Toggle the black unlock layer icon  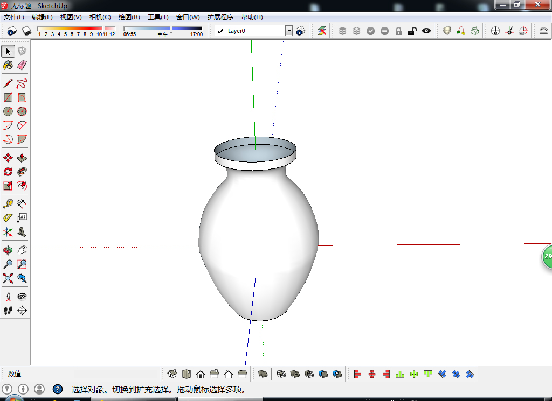pos(412,31)
